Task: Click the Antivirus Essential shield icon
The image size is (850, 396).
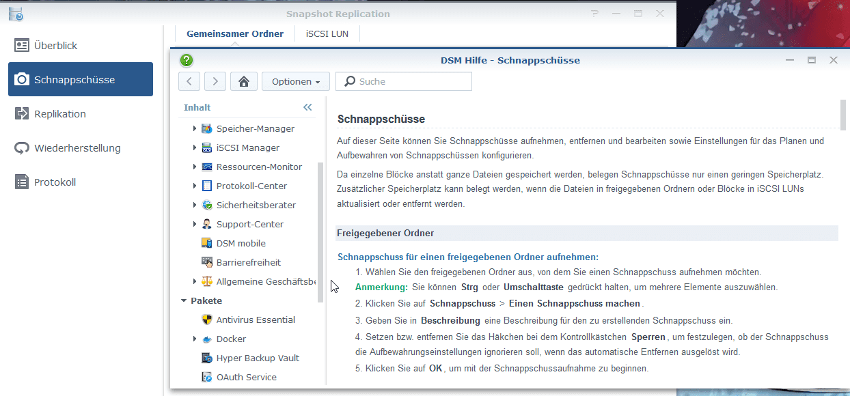Action: [x=207, y=320]
